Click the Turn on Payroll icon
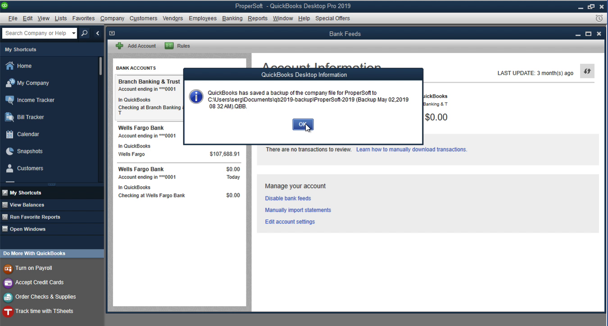The height and width of the screenshot is (326, 608). (8, 268)
